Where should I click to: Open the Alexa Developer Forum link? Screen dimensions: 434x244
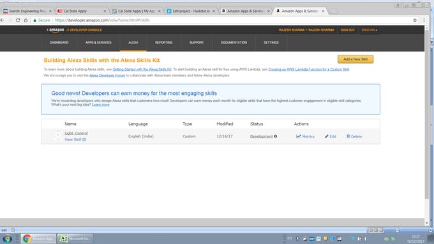[x=107, y=75]
